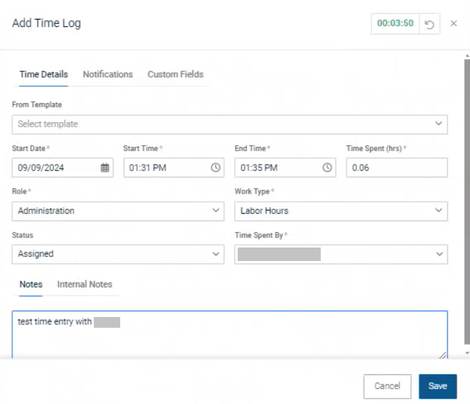Click the Start Time clock icon

(x=215, y=168)
